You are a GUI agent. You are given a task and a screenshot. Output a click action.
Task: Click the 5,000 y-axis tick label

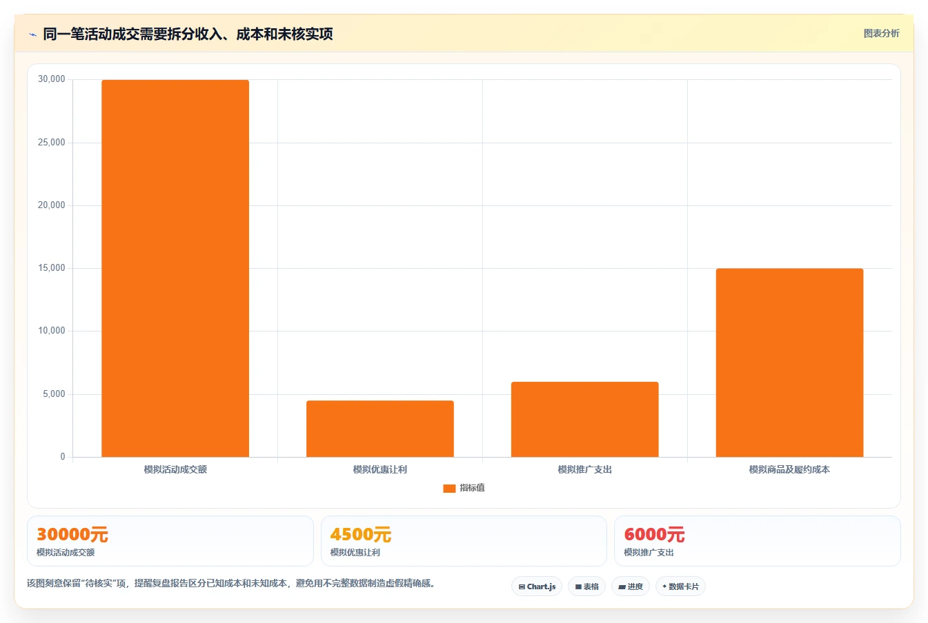coord(54,394)
